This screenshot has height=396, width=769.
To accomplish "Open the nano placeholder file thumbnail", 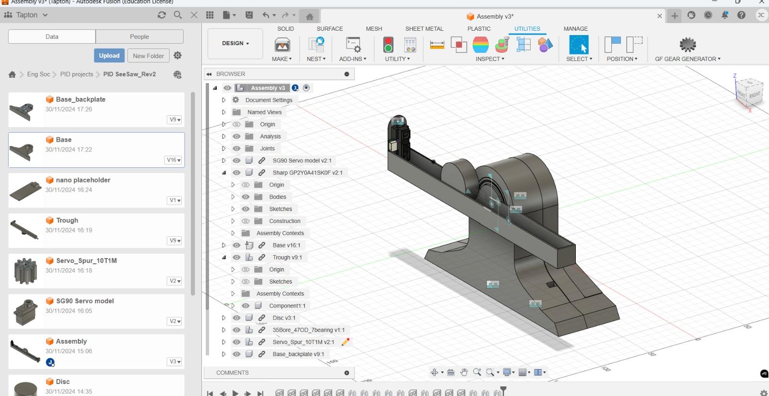I will coord(25,190).
